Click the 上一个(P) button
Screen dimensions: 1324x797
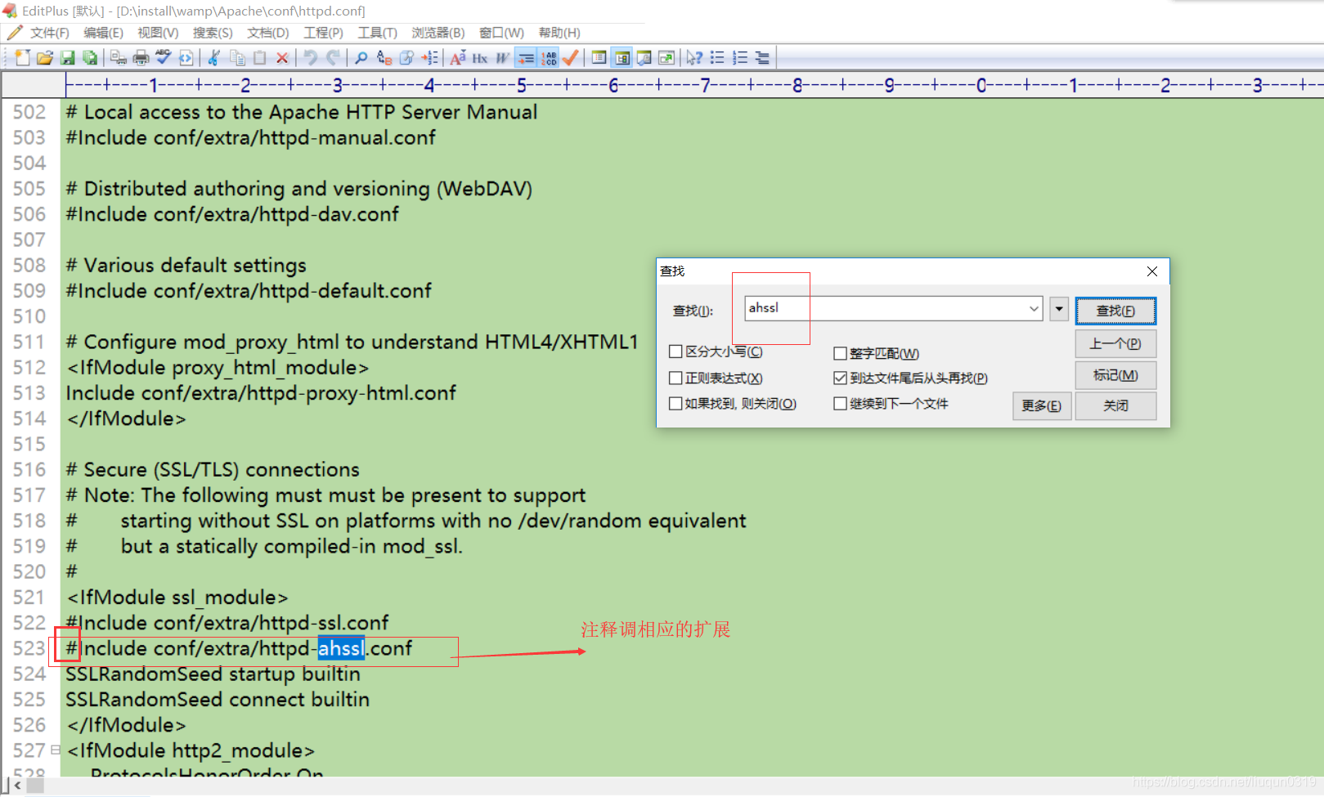coord(1115,344)
